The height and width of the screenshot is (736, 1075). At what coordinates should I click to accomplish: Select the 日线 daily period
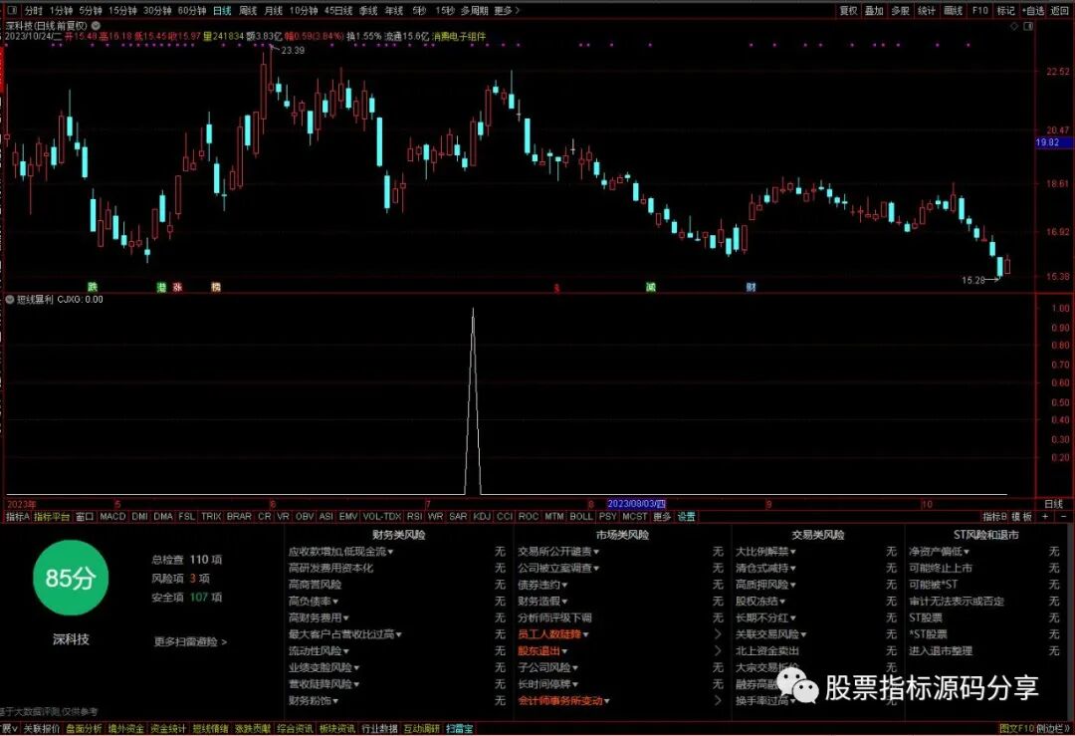coord(222,10)
